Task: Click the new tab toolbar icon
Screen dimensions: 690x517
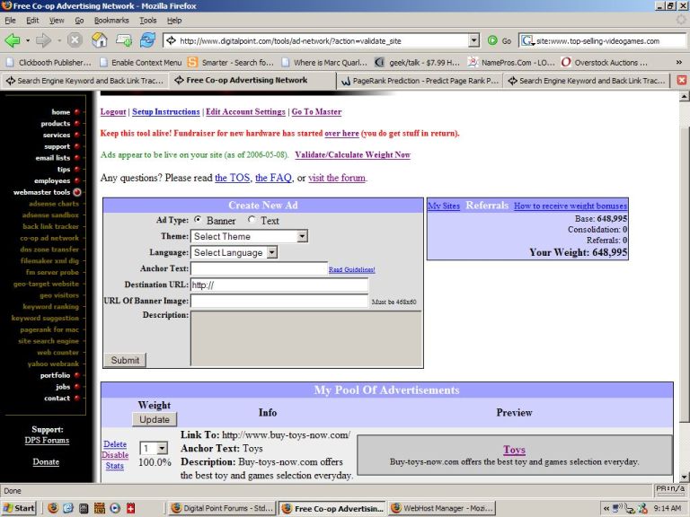Action: pos(124,40)
